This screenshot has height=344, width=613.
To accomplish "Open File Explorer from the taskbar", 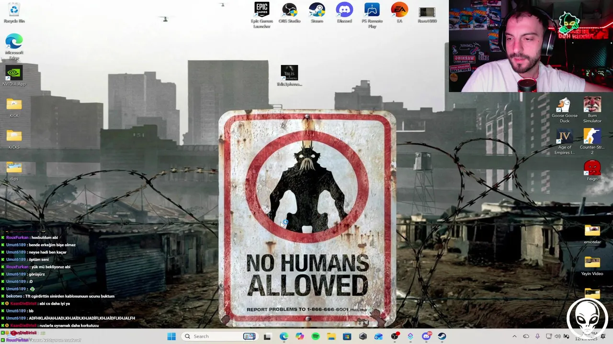I will (331, 336).
